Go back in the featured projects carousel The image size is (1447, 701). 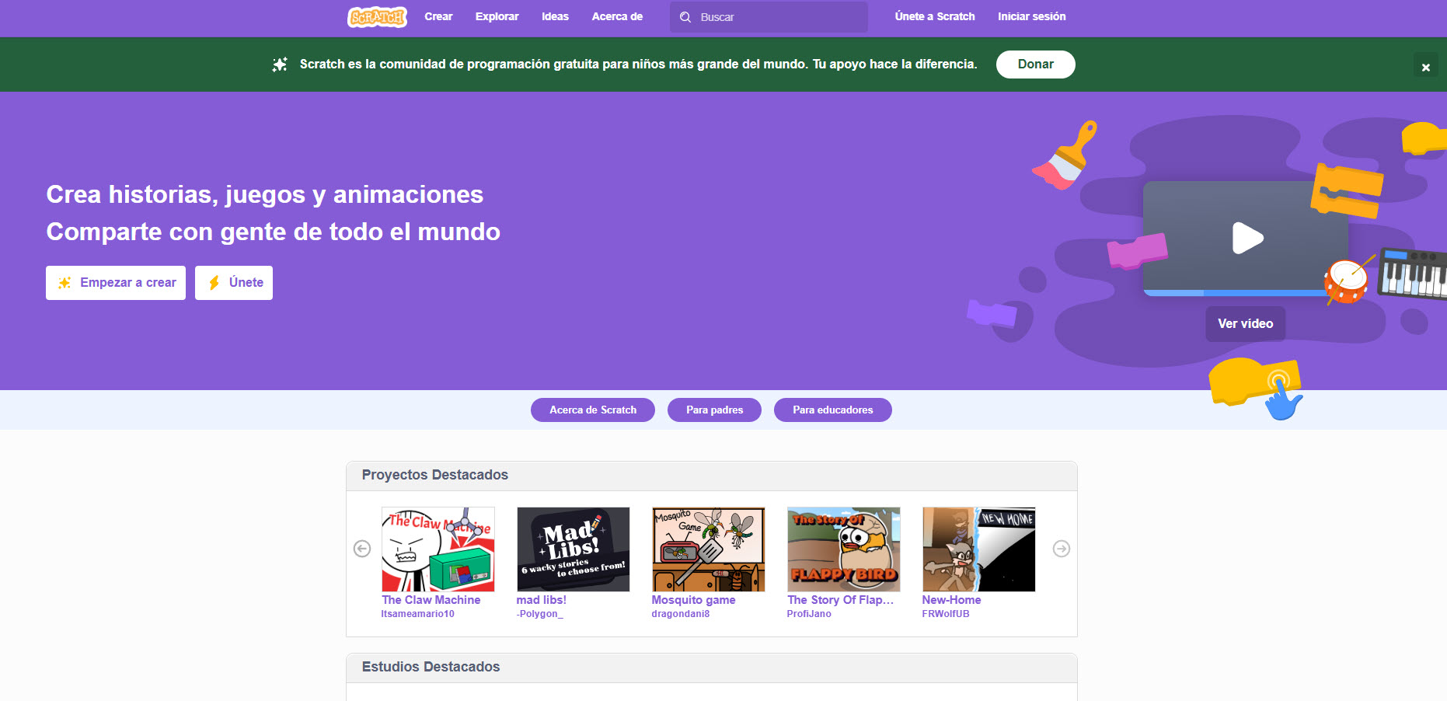pos(362,549)
